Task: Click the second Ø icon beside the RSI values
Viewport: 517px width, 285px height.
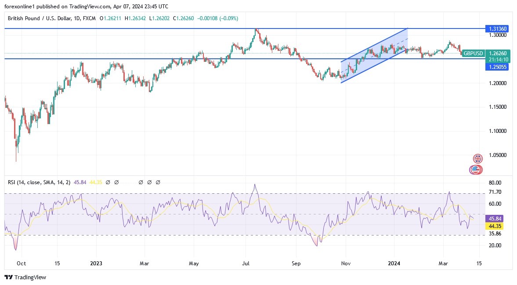Action: pos(116,182)
